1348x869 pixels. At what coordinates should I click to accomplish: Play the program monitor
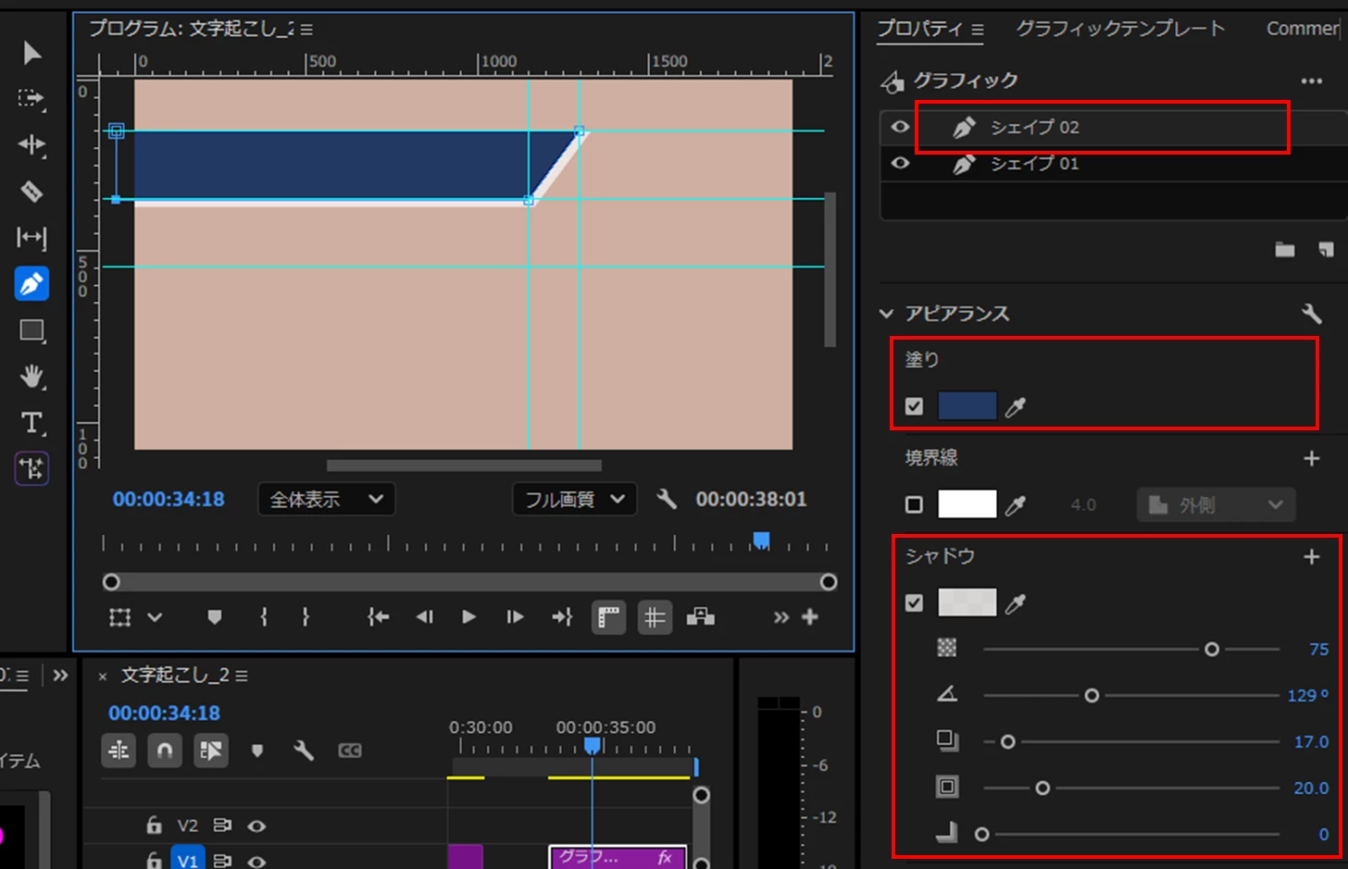[468, 617]
